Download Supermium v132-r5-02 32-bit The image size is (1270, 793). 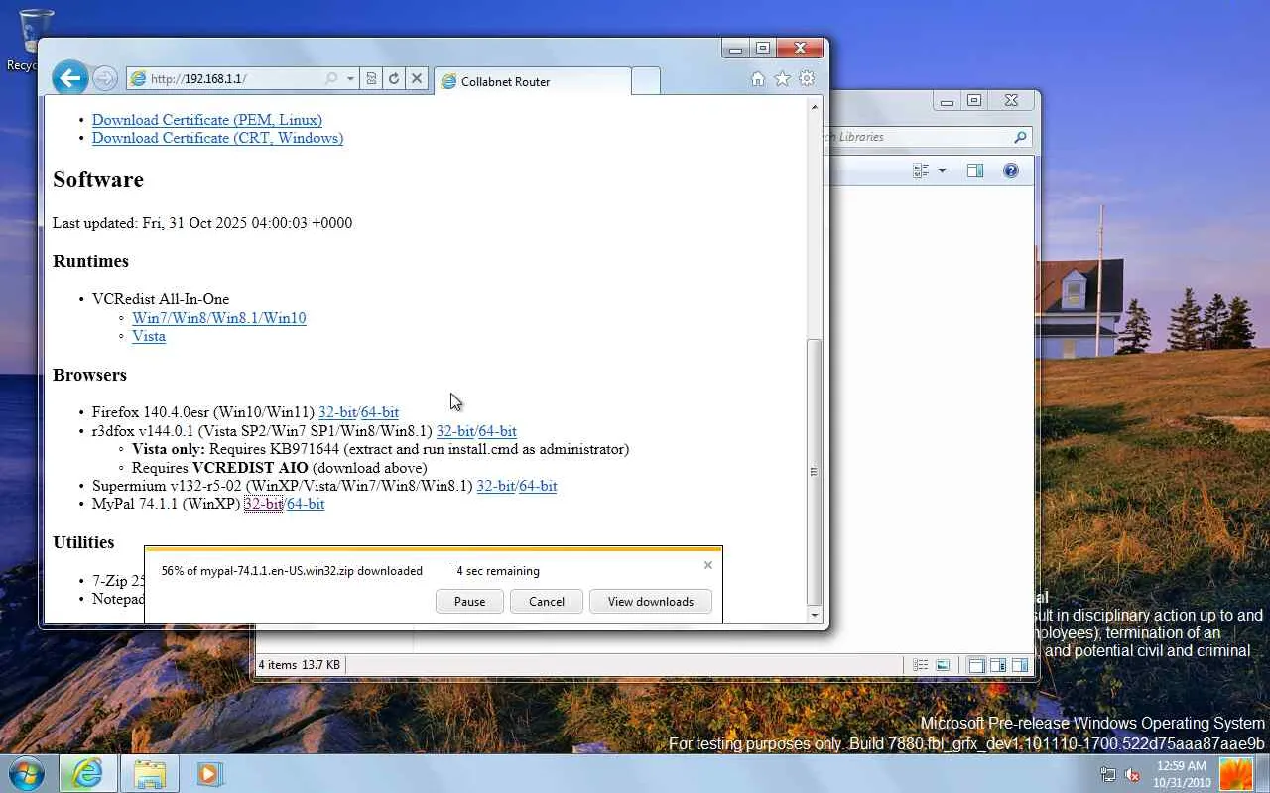coord(495,486)
